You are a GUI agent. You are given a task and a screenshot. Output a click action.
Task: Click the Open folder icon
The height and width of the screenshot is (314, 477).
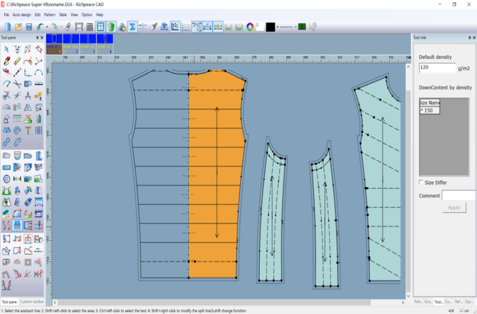18,27
